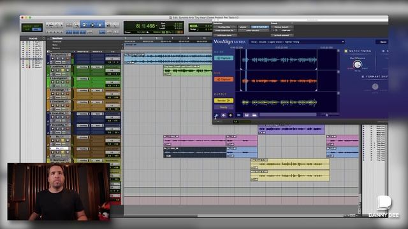Click the third speaker icon in VocAlign's bottom toolbar
This screenshot has height=229, width=408.
point(231,115)
